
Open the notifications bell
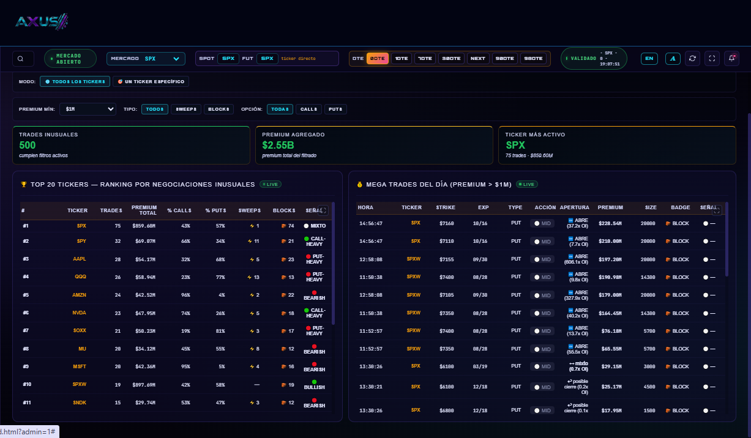[731, 58]
